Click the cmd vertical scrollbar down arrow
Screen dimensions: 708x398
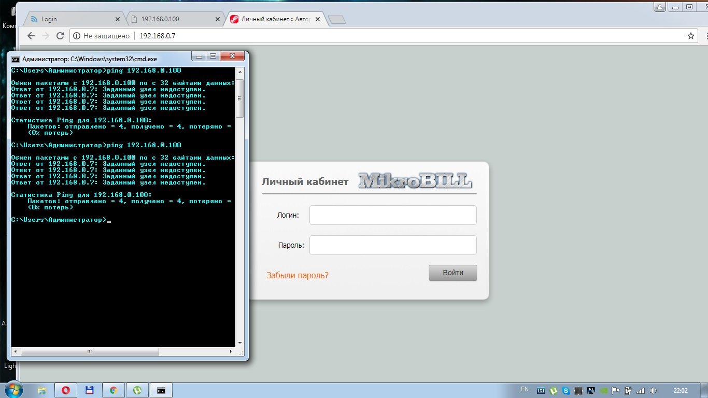(x=239, y=343)
